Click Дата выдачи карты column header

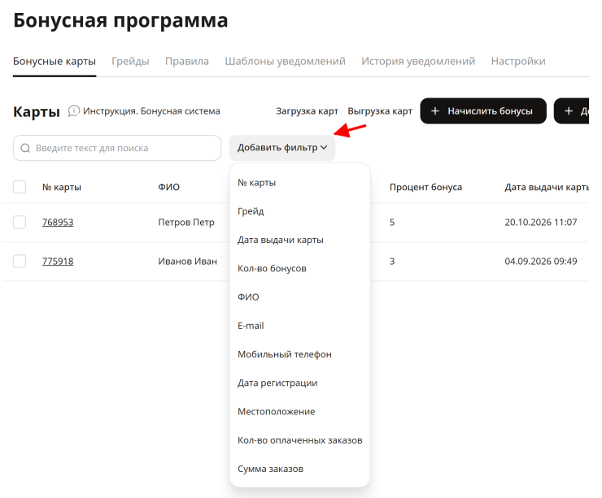coord(547,187)
